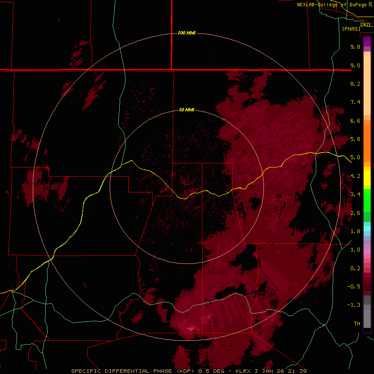The image size is (374, 374).
Task: Click the TH threshold label
Action: pyautogui.click(x=357, y=324)
